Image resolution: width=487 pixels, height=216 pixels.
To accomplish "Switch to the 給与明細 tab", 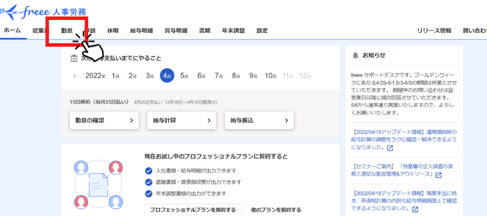I will tap(141, 31).
